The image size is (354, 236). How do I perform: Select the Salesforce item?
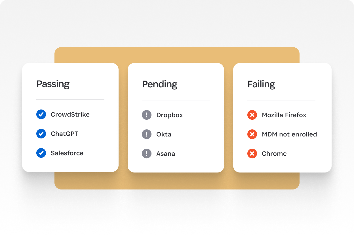point(67,153)
